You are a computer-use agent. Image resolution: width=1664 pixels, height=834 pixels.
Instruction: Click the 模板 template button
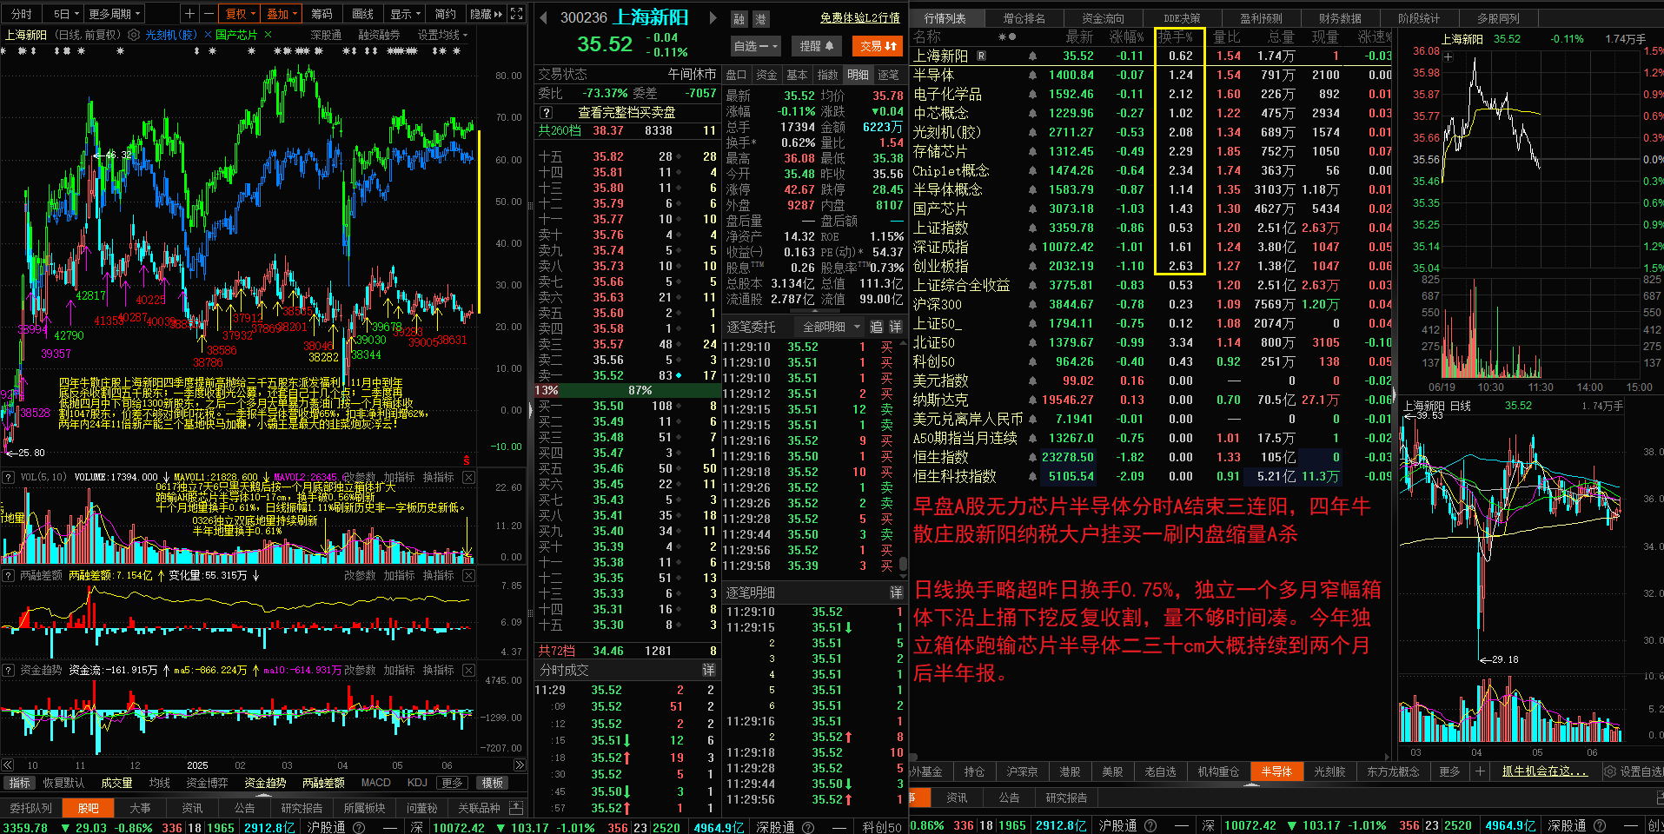493,783
